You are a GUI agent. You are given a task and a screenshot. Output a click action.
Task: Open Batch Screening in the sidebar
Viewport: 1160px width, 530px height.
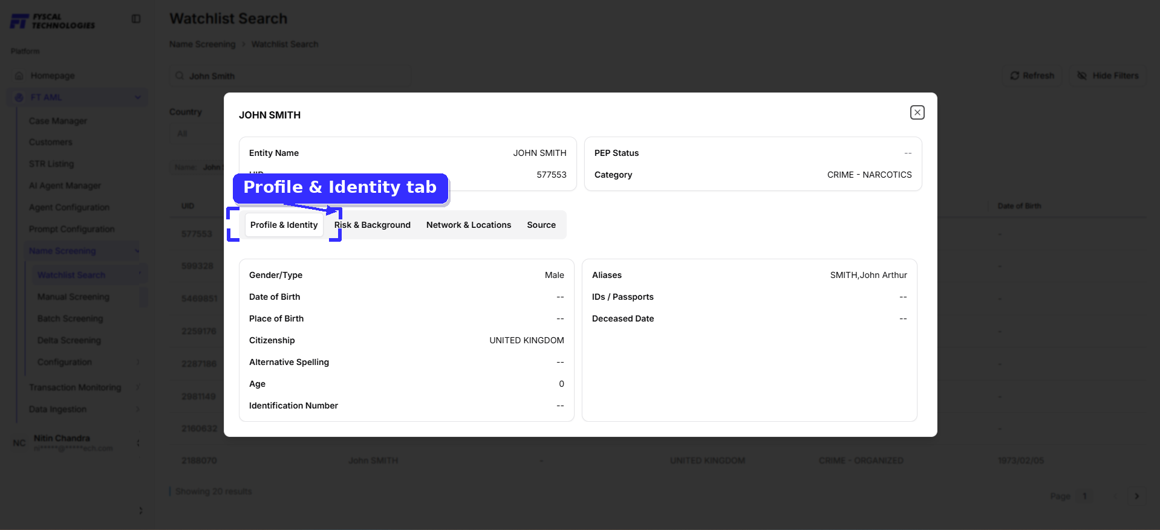pyautogui.click(x=70, y=318)
